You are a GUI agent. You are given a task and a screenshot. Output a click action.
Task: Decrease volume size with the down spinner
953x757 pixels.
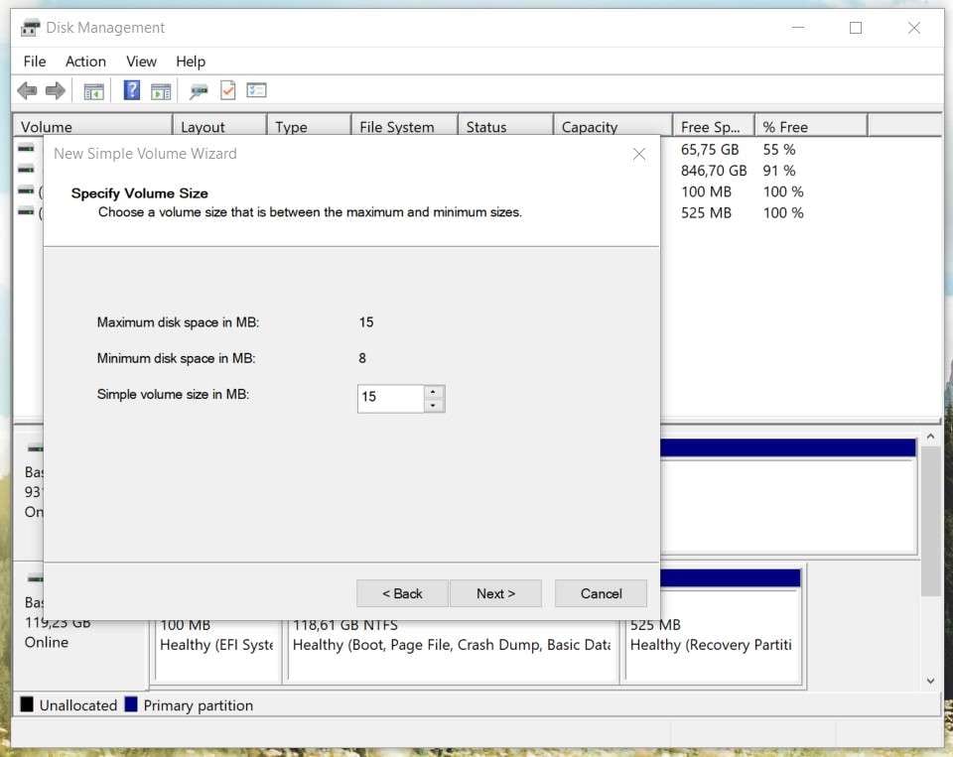(434, 406)
